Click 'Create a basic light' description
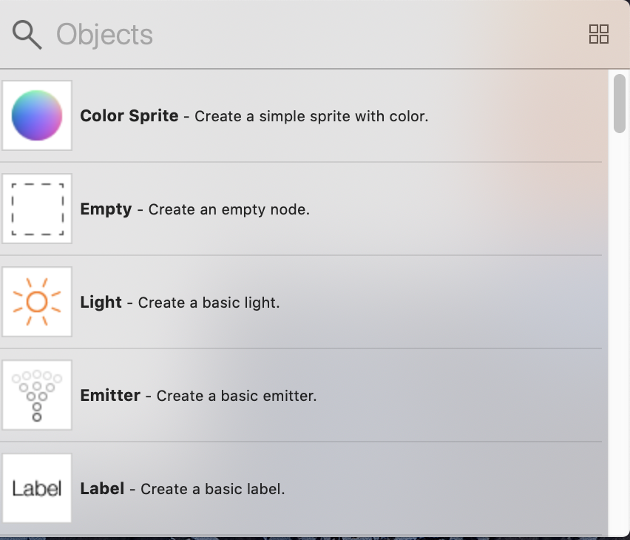 209,303
